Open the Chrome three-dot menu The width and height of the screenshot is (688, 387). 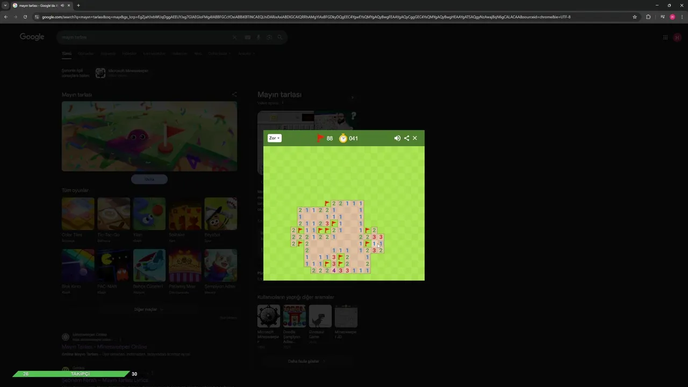pyautogui.click(x=682, y=17)
